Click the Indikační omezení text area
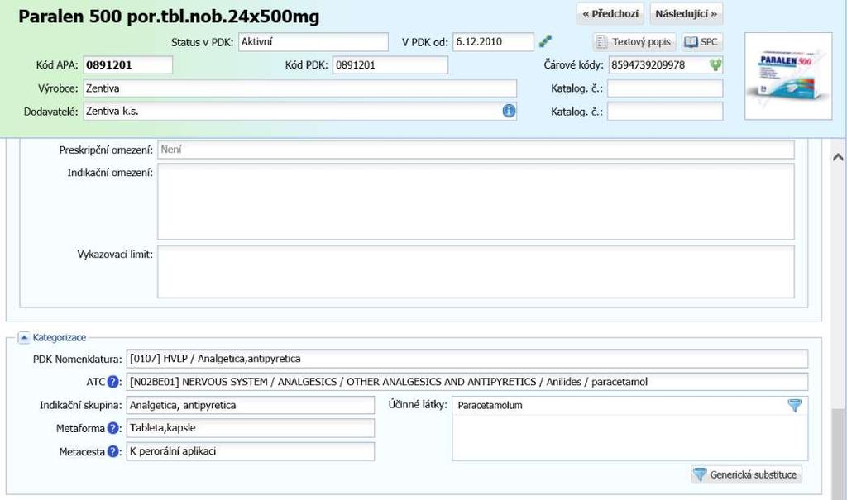The width and height of the screenshot is (847, 500). [476, 202]
